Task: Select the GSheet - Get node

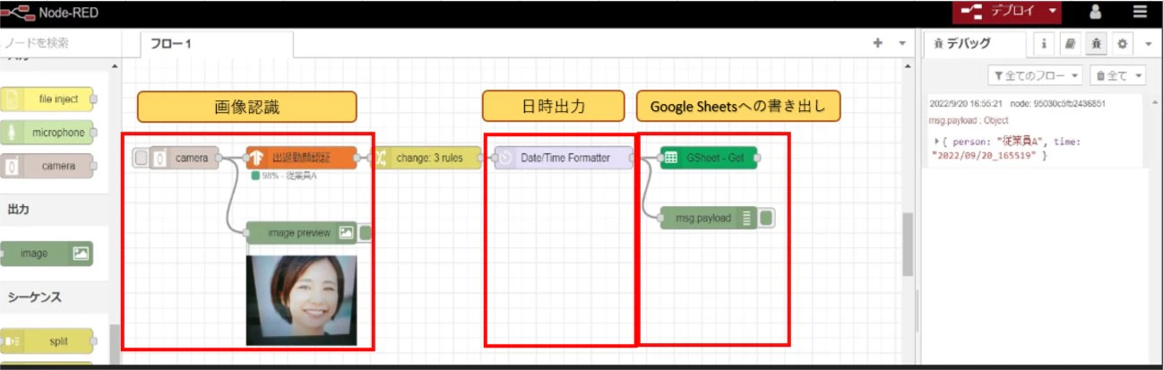Action: point(708,158)
